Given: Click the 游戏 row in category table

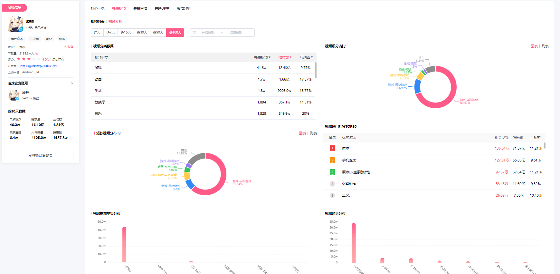Looking at the screenshot, I should click(204, 68).
